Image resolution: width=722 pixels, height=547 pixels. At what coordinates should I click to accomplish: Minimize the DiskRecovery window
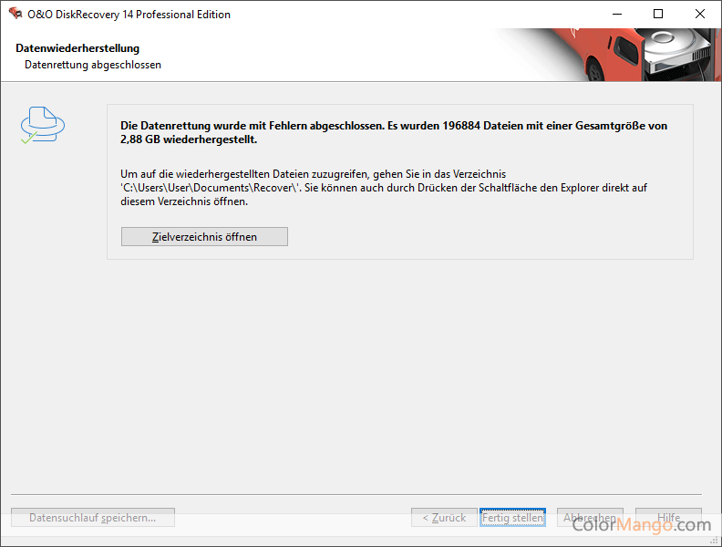616,14
